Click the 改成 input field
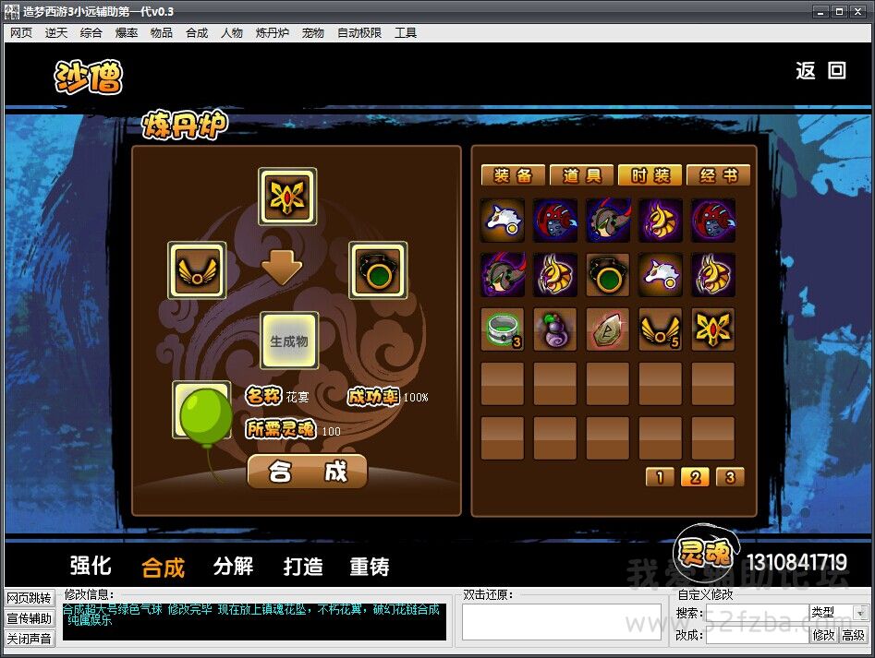 (x=758, y=635)
